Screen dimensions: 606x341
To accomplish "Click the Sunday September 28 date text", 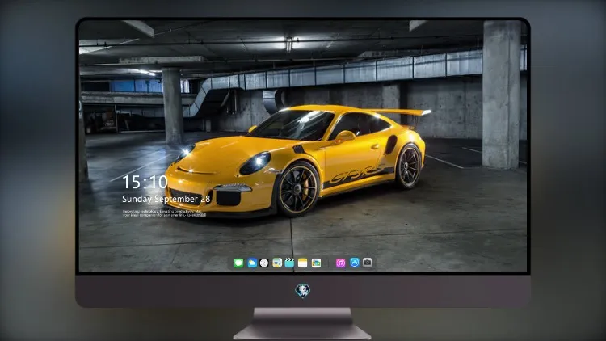I will [166, 199].
